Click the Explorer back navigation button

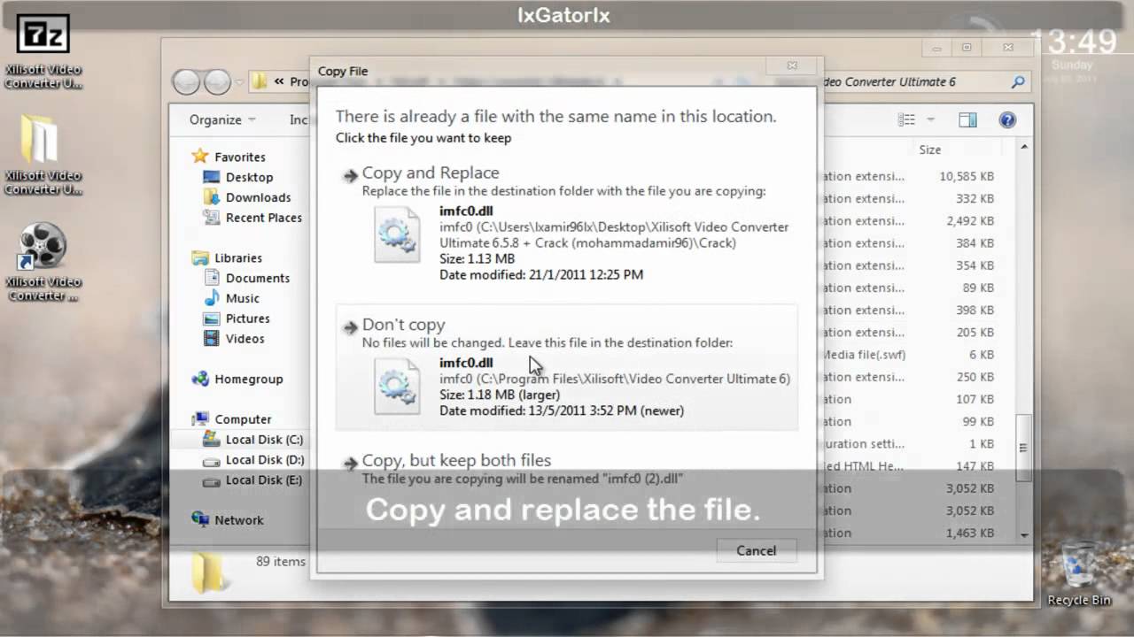tap(186, 82)
